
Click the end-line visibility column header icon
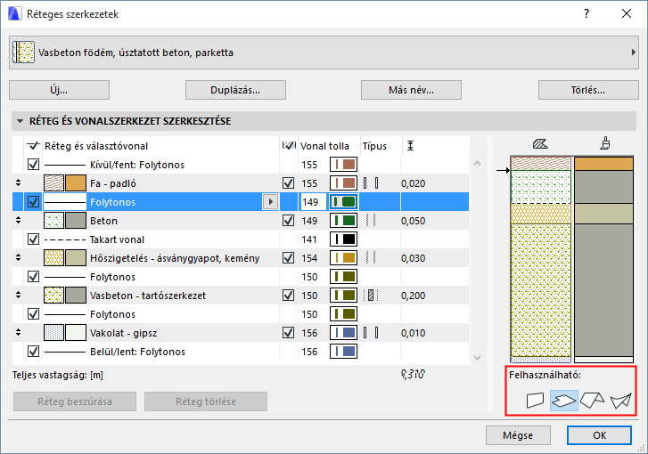point(289,145)
